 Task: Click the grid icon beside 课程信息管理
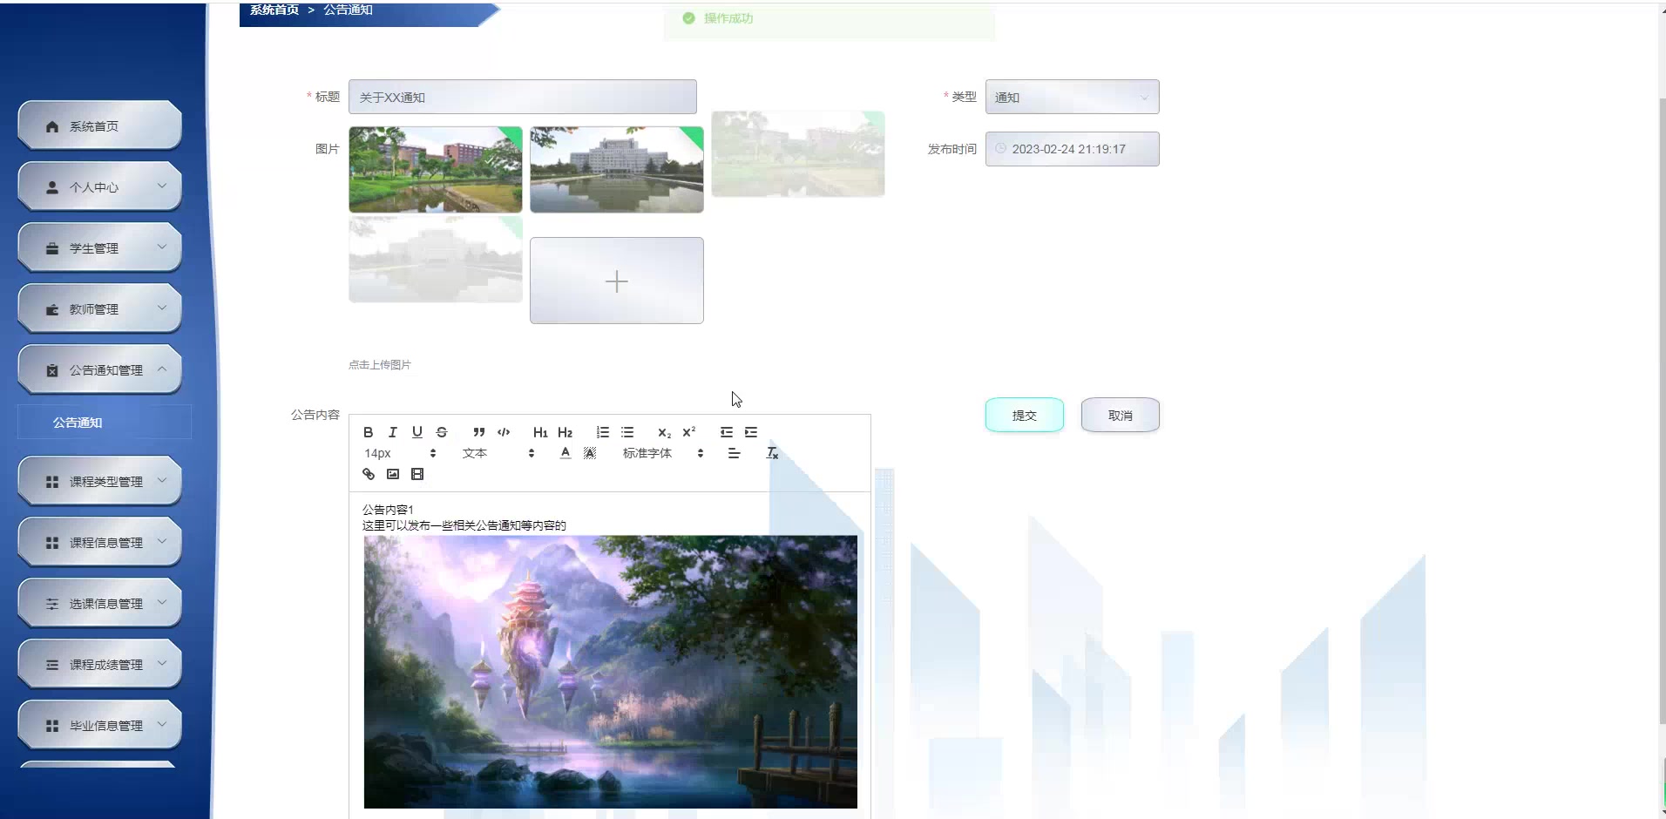point(52,543)
